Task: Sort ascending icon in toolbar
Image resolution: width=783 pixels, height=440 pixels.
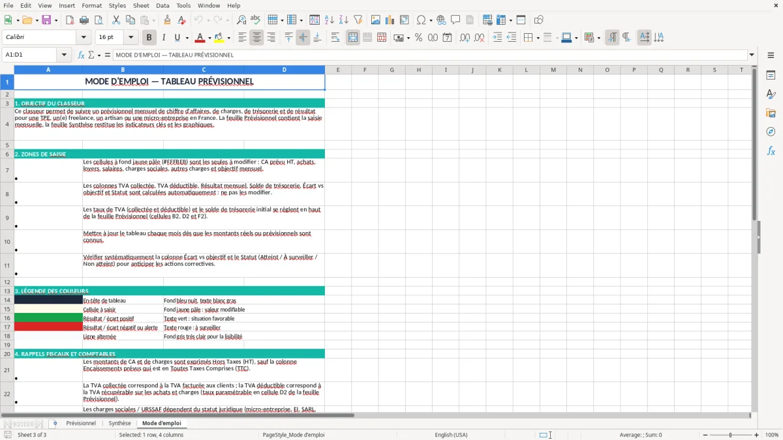Action: pos(330,20)
